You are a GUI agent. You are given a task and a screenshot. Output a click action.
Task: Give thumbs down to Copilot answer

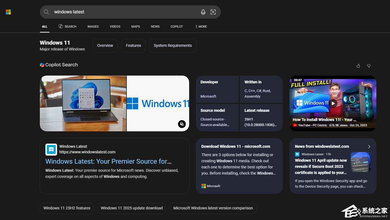click(369, 66)
